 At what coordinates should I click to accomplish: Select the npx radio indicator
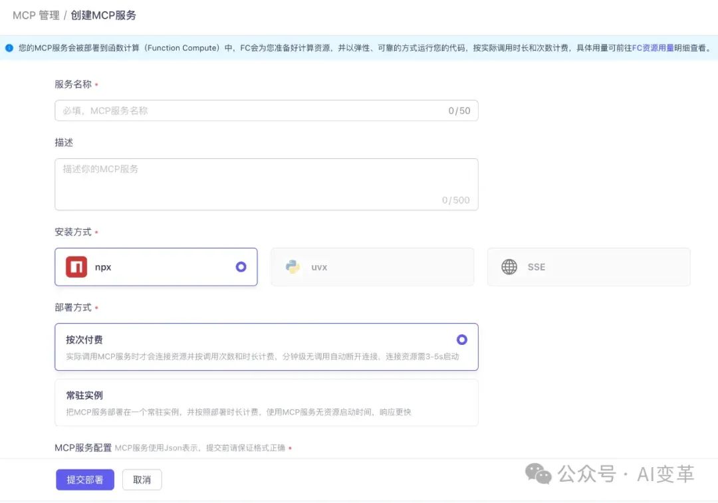tap(241, 266)
